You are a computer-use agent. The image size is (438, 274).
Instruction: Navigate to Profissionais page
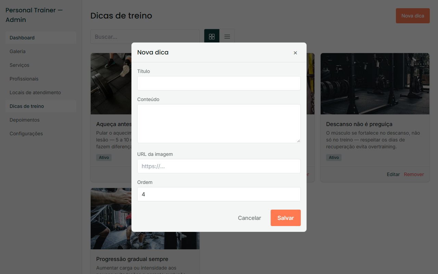(41, 79)
